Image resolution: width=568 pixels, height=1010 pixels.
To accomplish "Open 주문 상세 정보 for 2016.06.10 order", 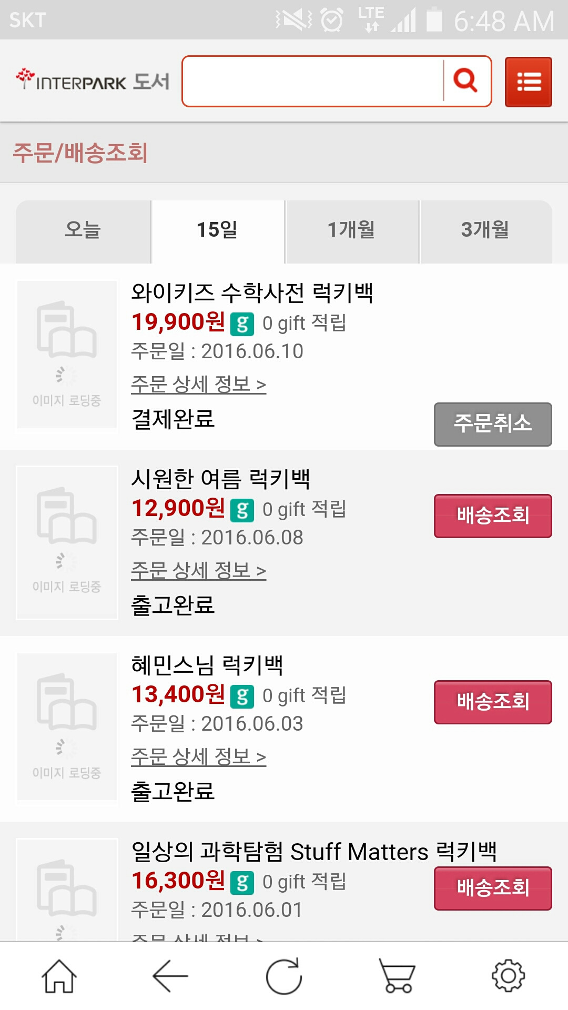I will pos(199,385).
